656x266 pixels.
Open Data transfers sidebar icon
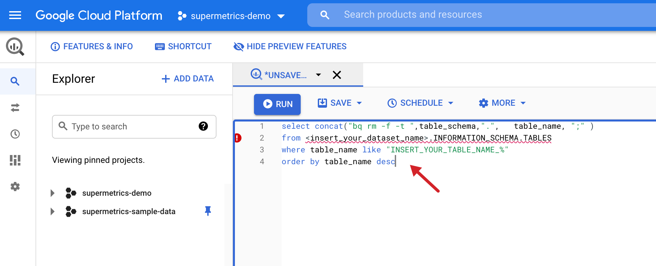point(15,108)
